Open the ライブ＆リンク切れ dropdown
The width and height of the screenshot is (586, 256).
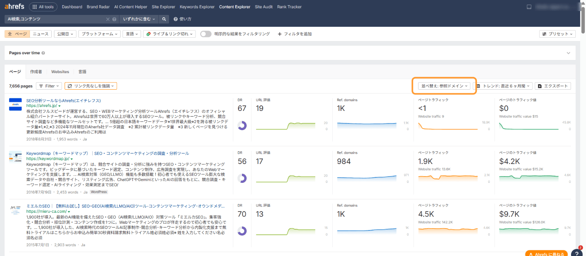(169, 34)
